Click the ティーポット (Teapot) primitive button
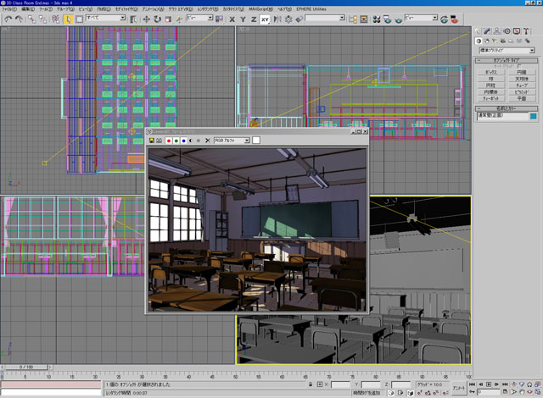This screenshot has height=398, width=543. [491, 99]
